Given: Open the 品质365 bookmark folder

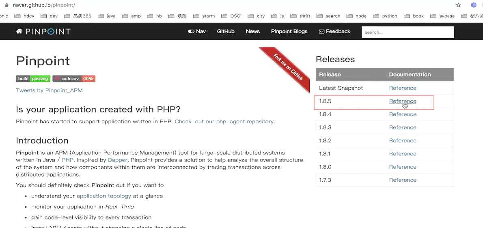Looking at the screenshot, I should pyautogui.click(x=78, y=16).
